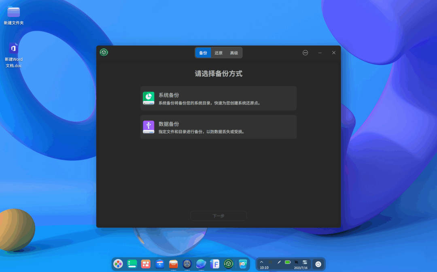Click the purple data backup USB icon
Screen dimensions: 437x272
click(148, 127)
